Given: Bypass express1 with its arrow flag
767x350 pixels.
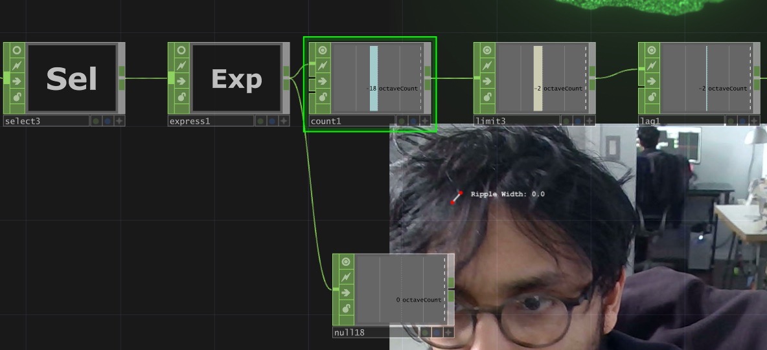Looking at the screenshot, I should pos(181,81).
